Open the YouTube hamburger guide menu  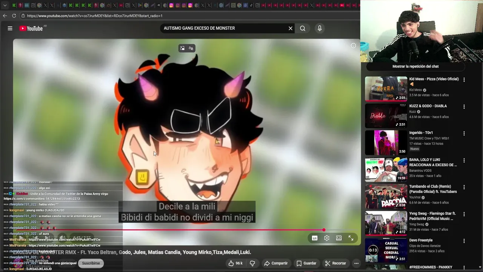click(x=10, y=28)
